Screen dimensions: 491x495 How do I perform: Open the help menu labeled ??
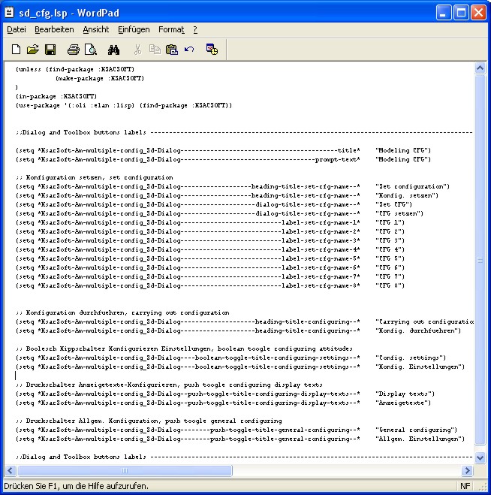[195, 29]
